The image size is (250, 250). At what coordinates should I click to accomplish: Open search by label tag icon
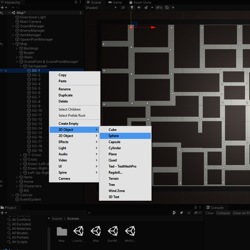pos(181,213)
